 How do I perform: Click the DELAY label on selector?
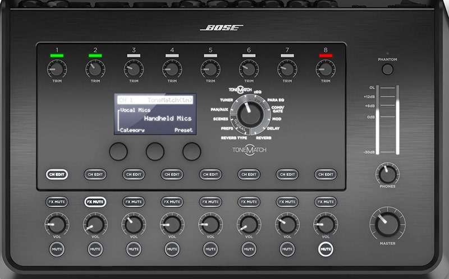[x=273, y=128]
